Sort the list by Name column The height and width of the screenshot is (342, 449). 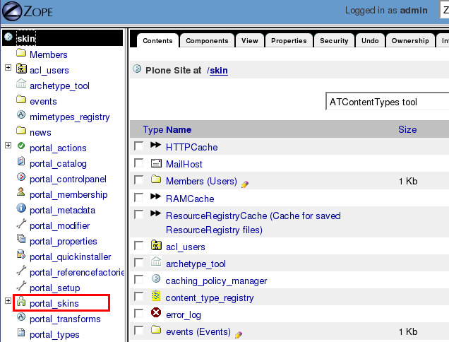click(179, 130)
